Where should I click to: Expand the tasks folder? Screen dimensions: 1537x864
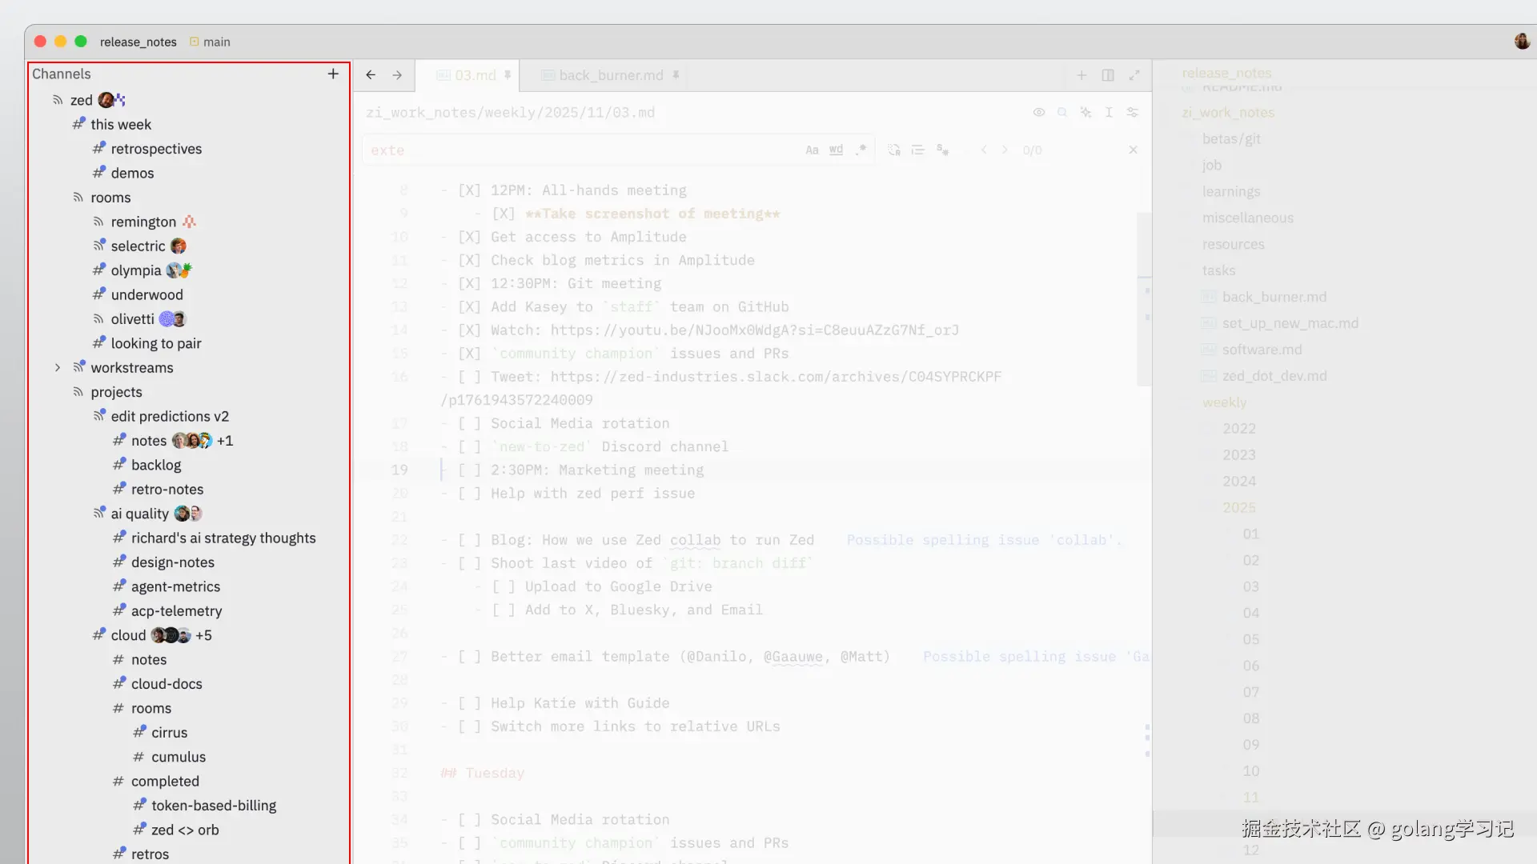(1218, 271)
